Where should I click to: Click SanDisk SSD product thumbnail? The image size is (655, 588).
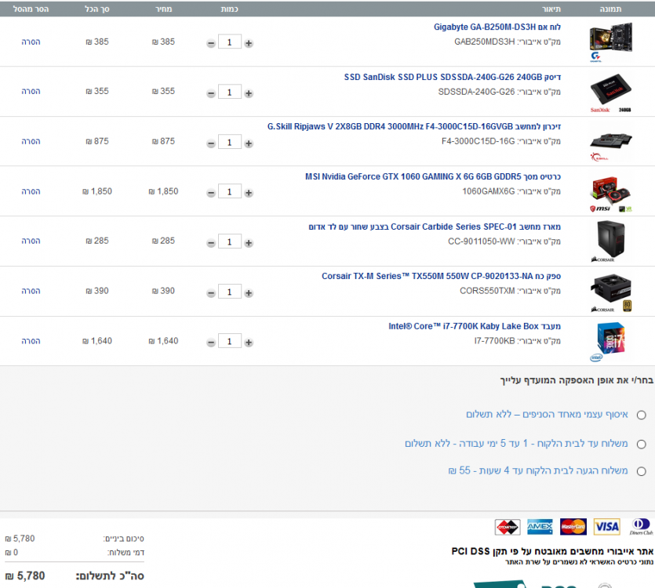click(611, 92)
